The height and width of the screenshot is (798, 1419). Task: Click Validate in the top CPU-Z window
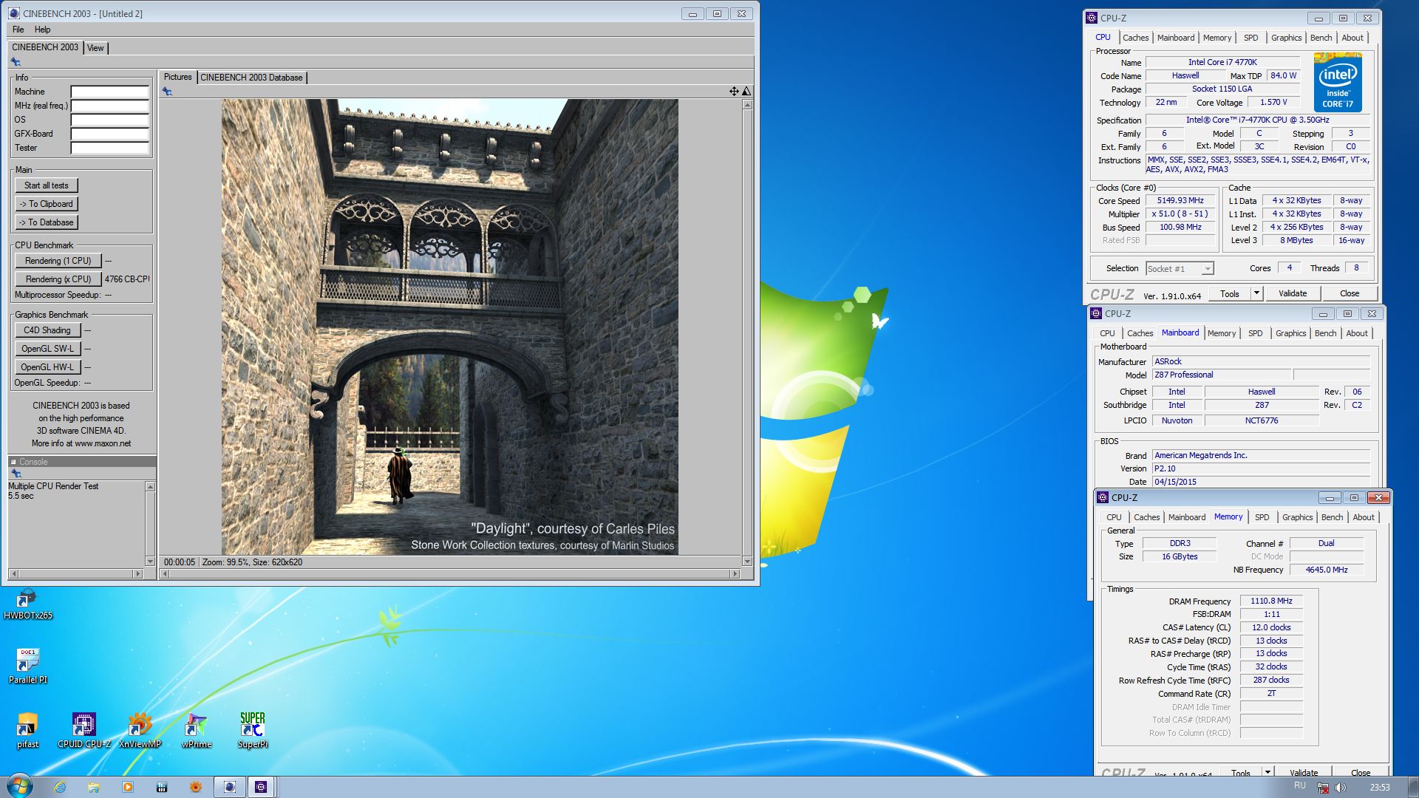tap(1293, 293)
